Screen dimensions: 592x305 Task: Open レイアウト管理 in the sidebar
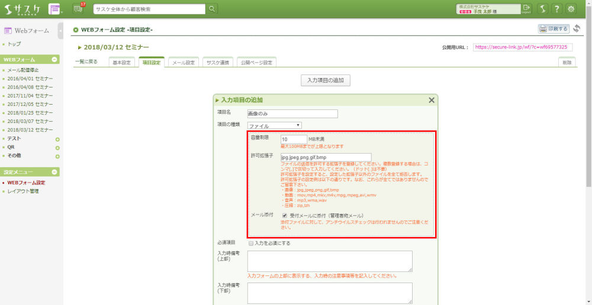[23, 191]
